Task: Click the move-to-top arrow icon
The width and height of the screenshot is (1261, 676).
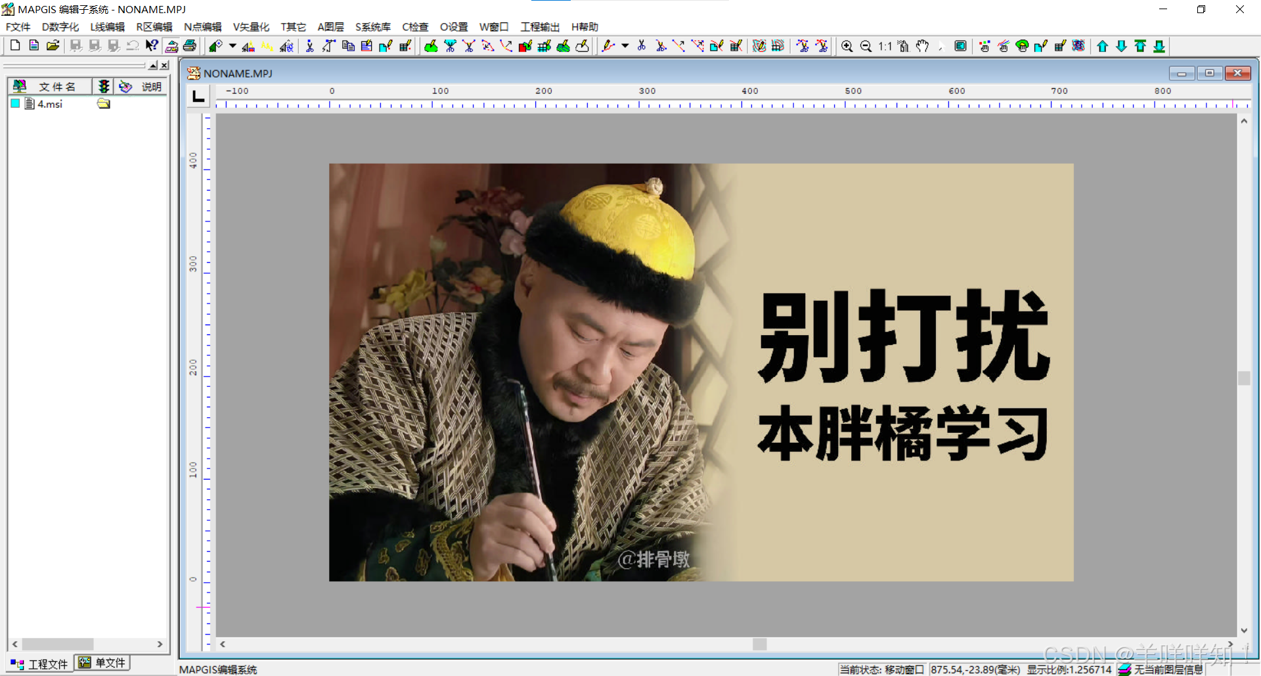Action: click(x=1141, y=45)
